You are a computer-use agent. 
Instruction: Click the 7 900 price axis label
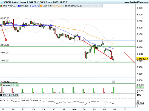click(139, 67)
